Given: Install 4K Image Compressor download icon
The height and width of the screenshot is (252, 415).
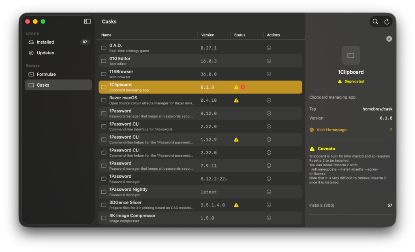Looking at the screenshot, I should (x=269, y=218).
